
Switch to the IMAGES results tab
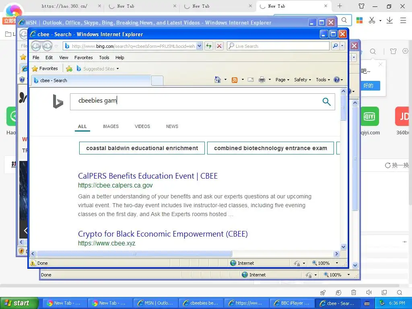(111, 126)
